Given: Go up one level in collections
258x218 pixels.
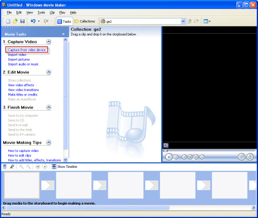Looking at the screenshot, I should tap(189, 21).
